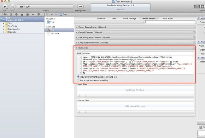
Task: Uncheck Show environment variables in build log
Action: 78,77
